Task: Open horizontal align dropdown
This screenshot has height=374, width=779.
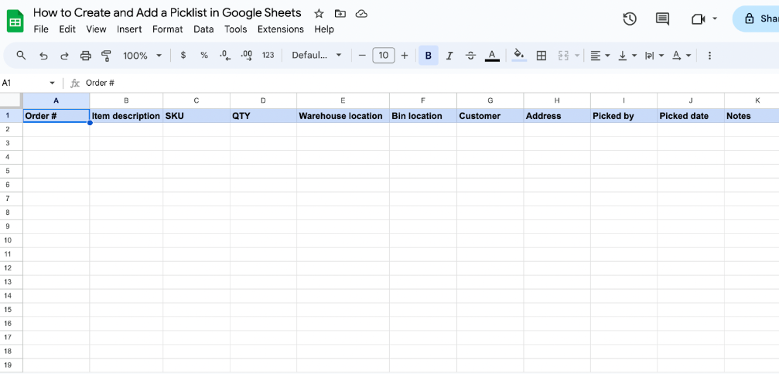Action: [600, 56]
